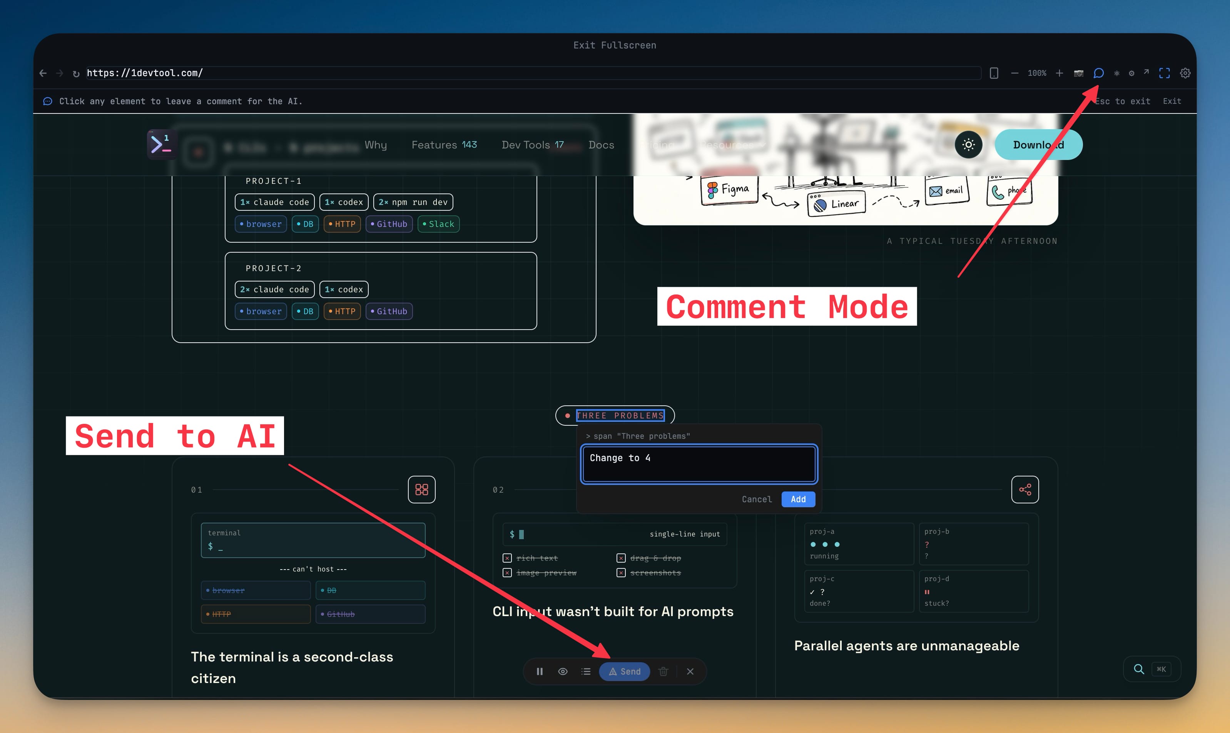Click the single-line input prompt in card 02
1230x733 pixels.
(x=614, y=534)
